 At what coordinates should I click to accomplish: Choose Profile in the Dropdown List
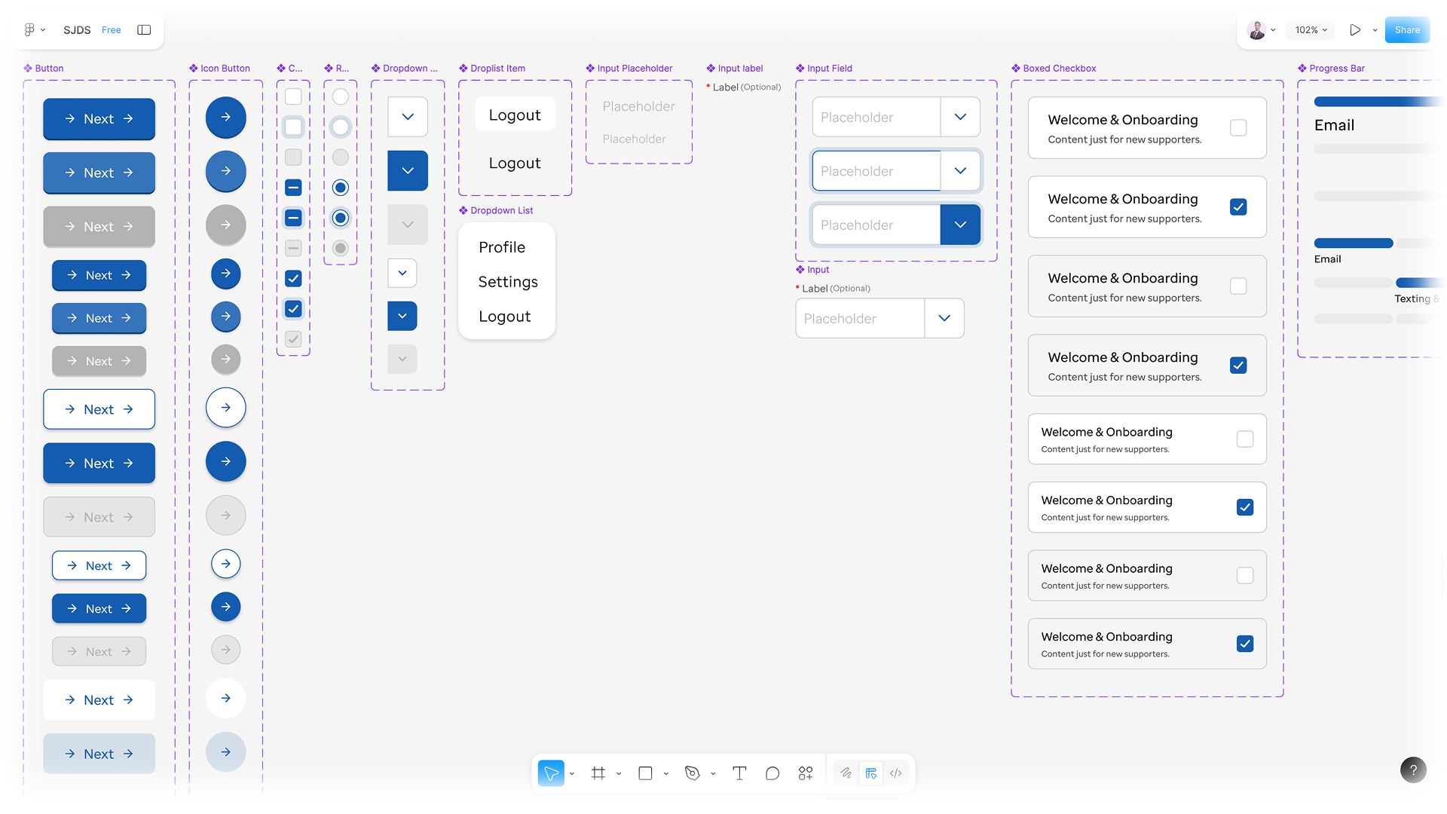(x=502, y=247)
